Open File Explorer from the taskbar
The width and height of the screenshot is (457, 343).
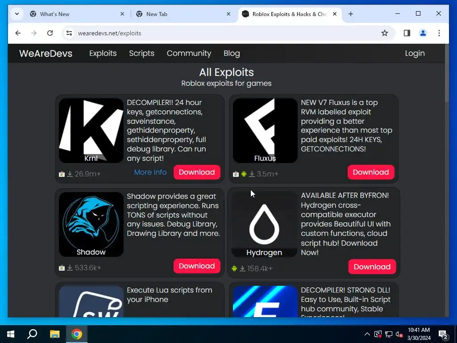click(x=54, y=334)
